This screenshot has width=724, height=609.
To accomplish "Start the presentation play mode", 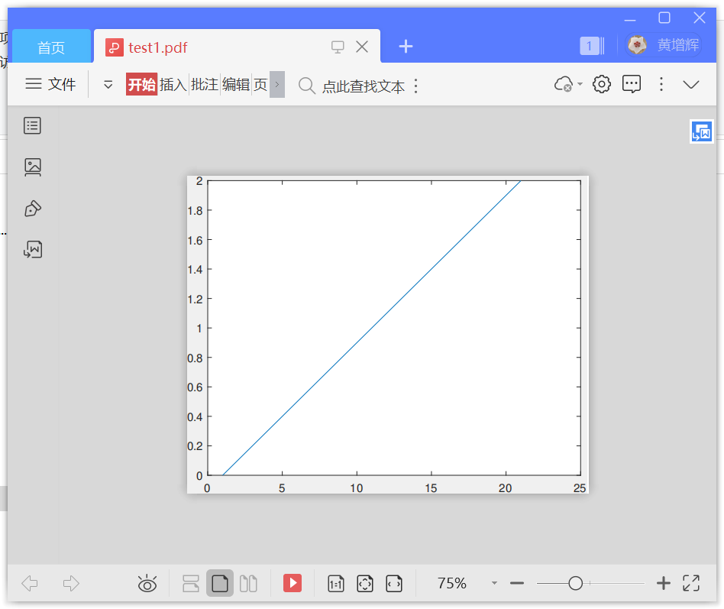I will 293,583.
